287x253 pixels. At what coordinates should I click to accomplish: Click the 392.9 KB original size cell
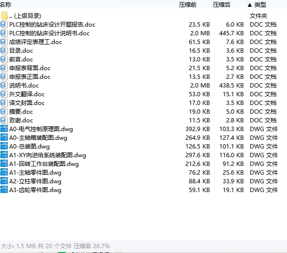(197, 129)
